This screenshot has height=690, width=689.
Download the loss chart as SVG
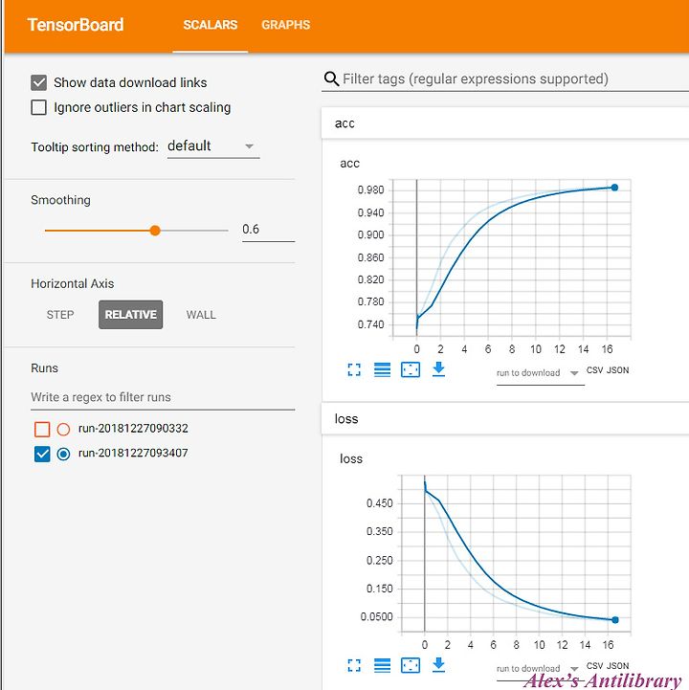pos(438,665)
